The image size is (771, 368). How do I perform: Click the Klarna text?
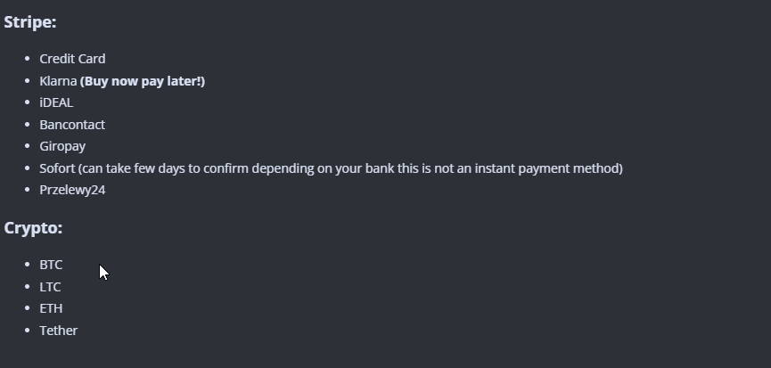pos(58,81)
